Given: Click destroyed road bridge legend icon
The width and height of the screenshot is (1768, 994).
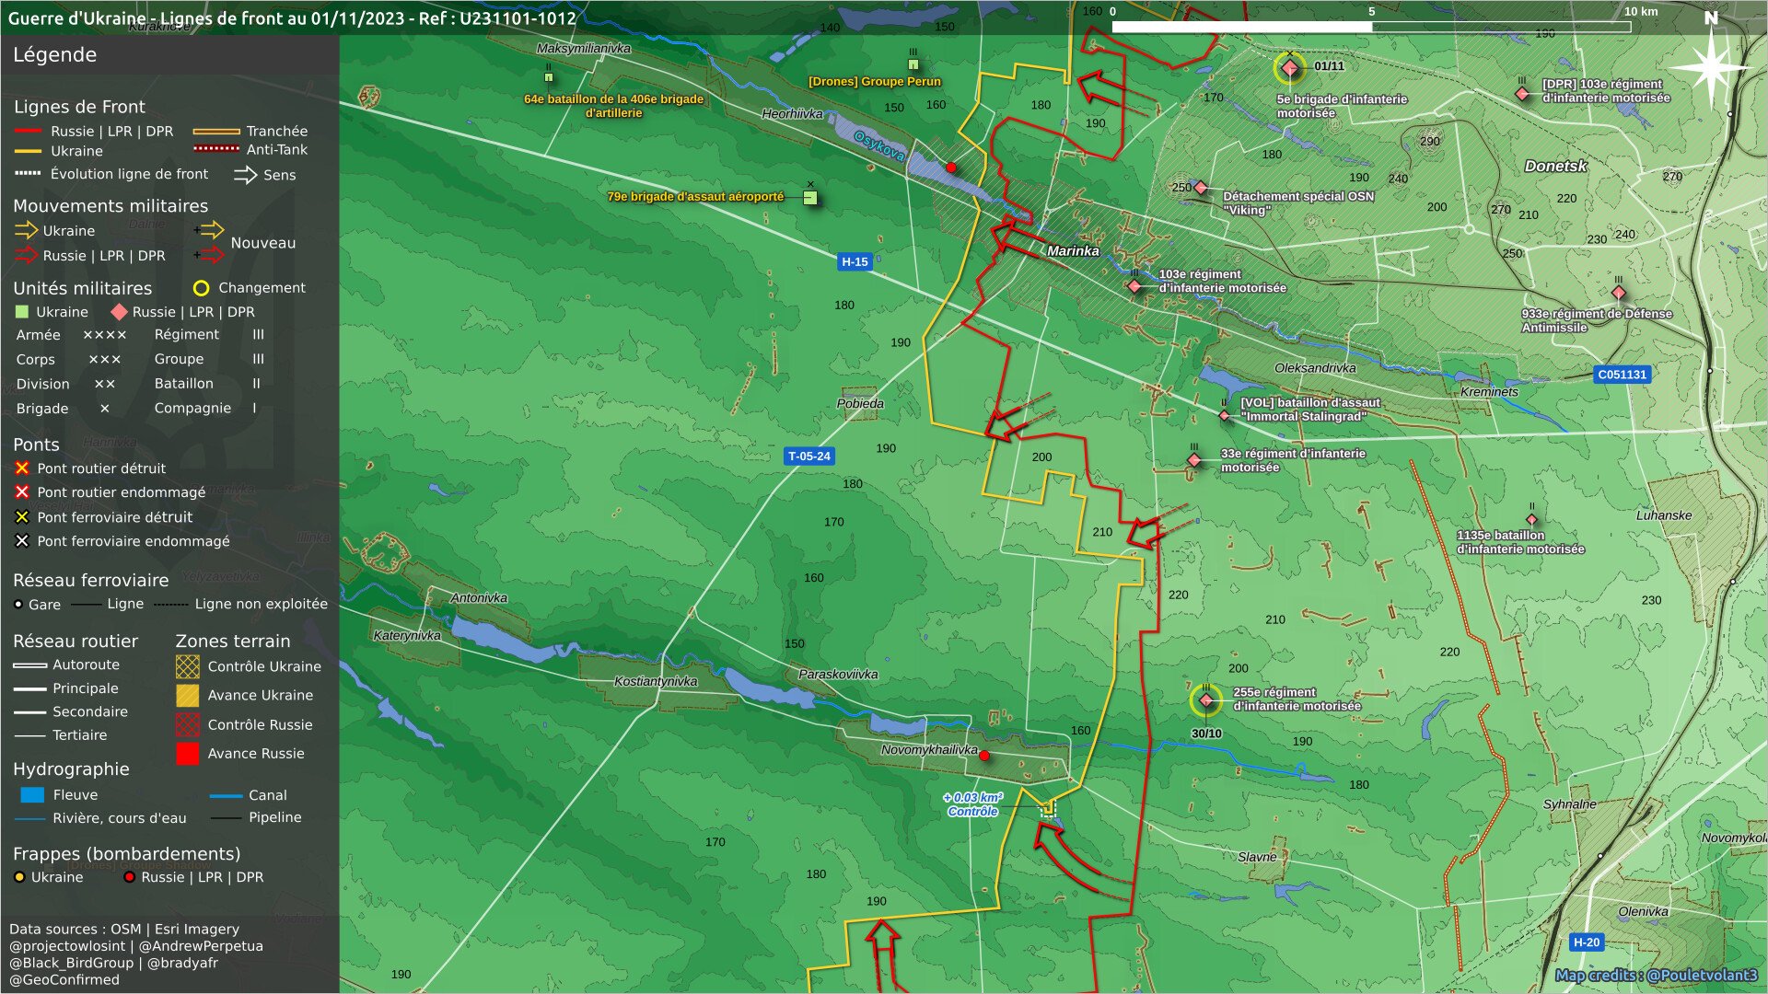Looking at the screenshot, I should click(22, 468).
